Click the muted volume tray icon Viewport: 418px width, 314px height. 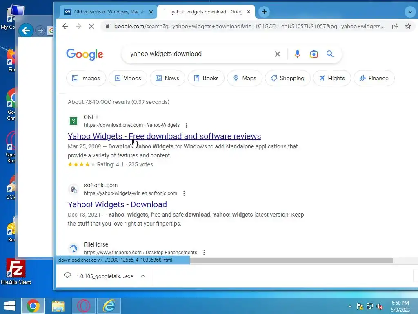[x=380, y=306]
